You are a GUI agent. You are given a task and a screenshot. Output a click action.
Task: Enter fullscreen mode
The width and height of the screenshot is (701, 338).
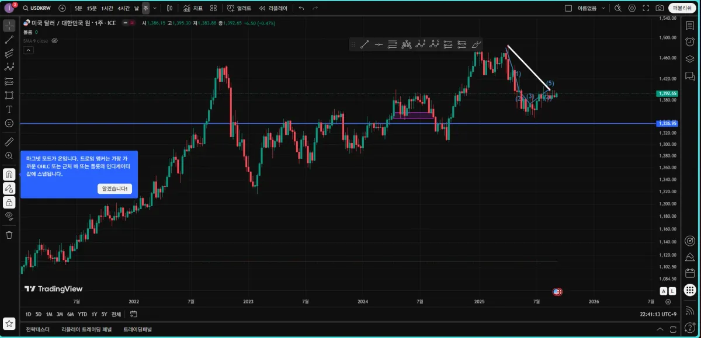[x=646, y=8]
